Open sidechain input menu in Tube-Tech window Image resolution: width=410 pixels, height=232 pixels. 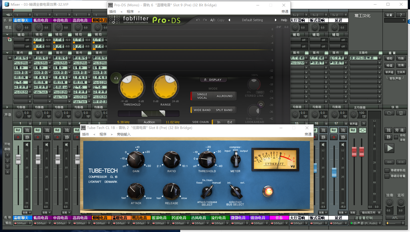pos(124,134)
